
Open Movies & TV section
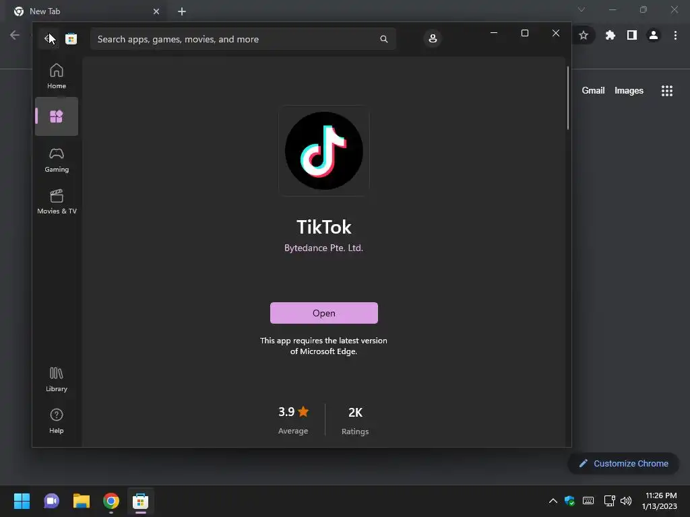[57, 202]
